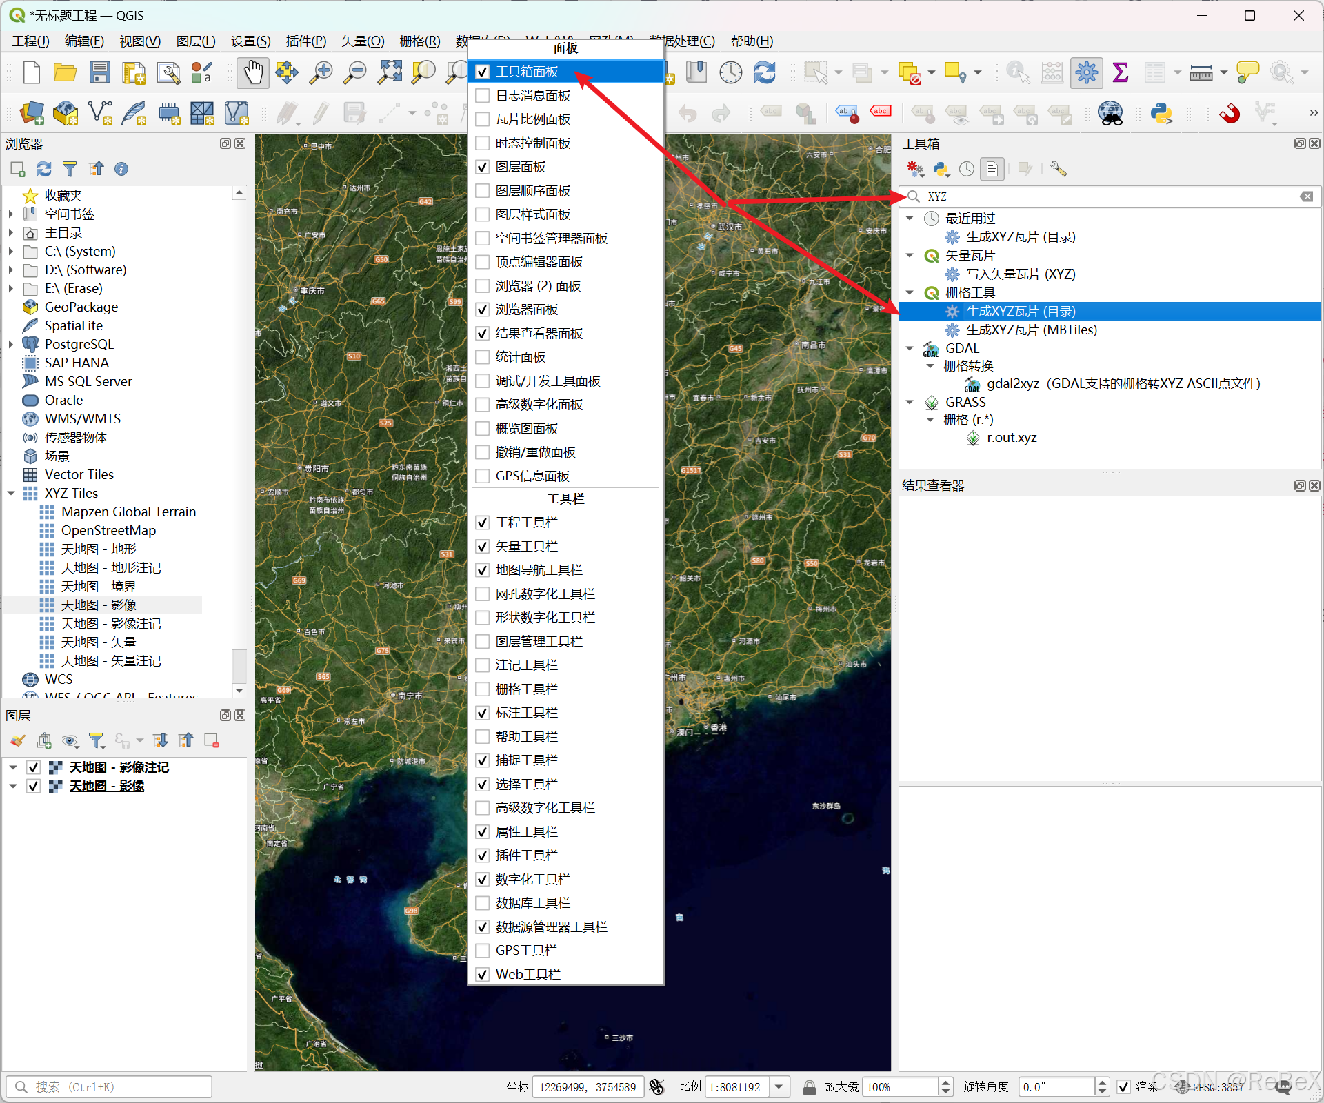
Task: Uncheck 矢量工具栏 checkbox
Action: [483, 547]
